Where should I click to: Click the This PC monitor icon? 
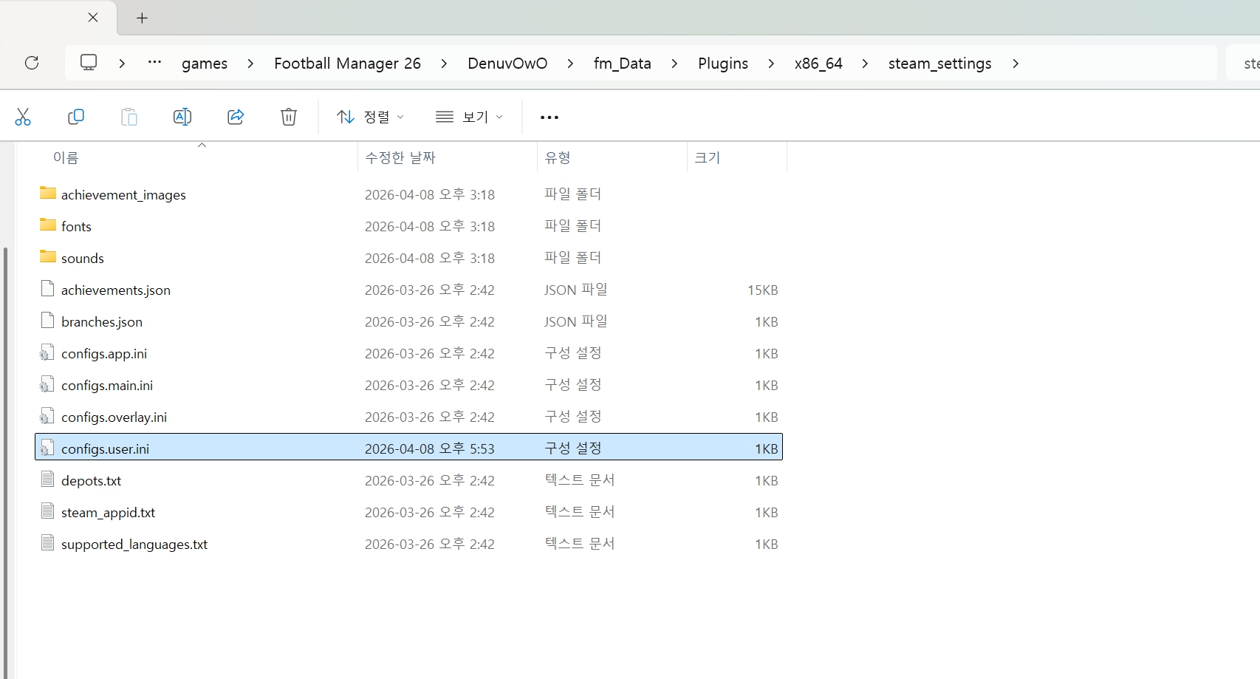pyautogui.click(x=89, y=63)
